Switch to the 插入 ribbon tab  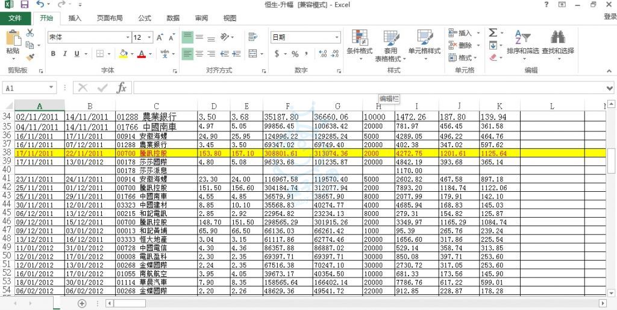[75, 18]
